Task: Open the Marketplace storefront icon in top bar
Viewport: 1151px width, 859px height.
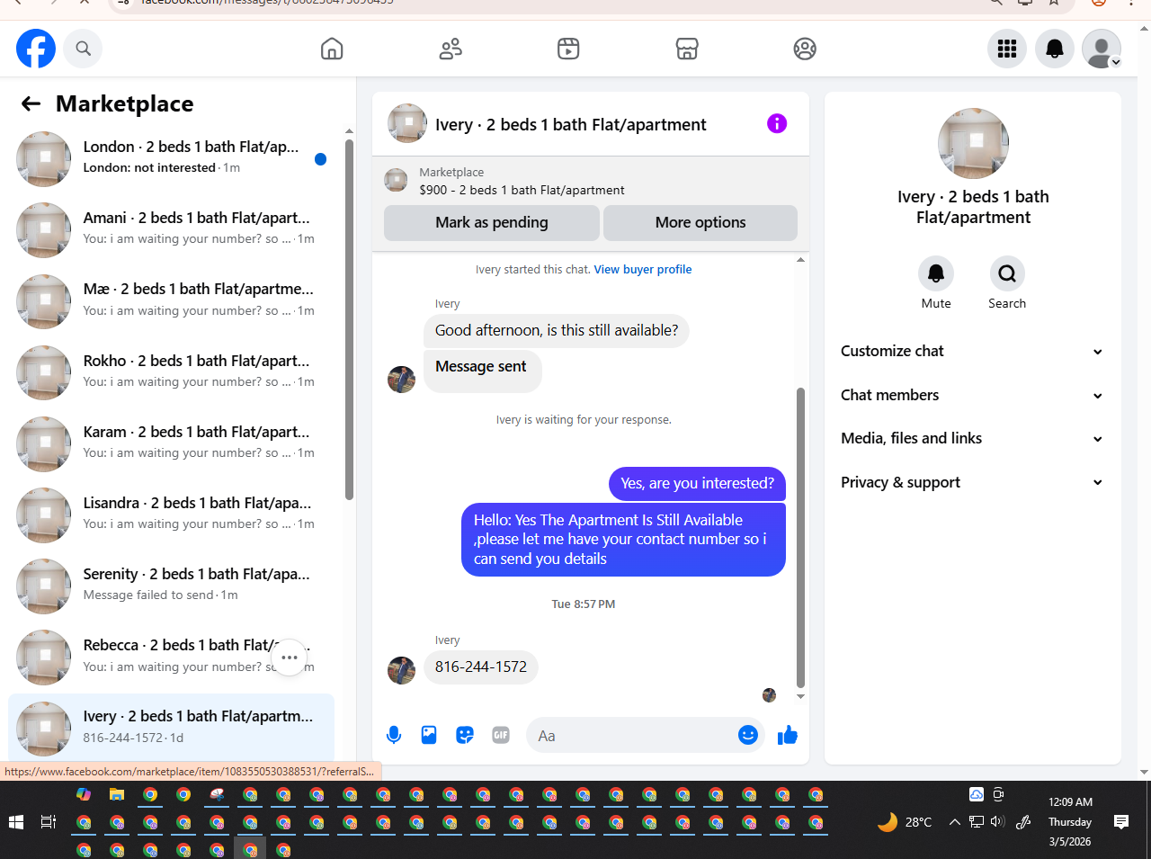Action: coord(687,49)
